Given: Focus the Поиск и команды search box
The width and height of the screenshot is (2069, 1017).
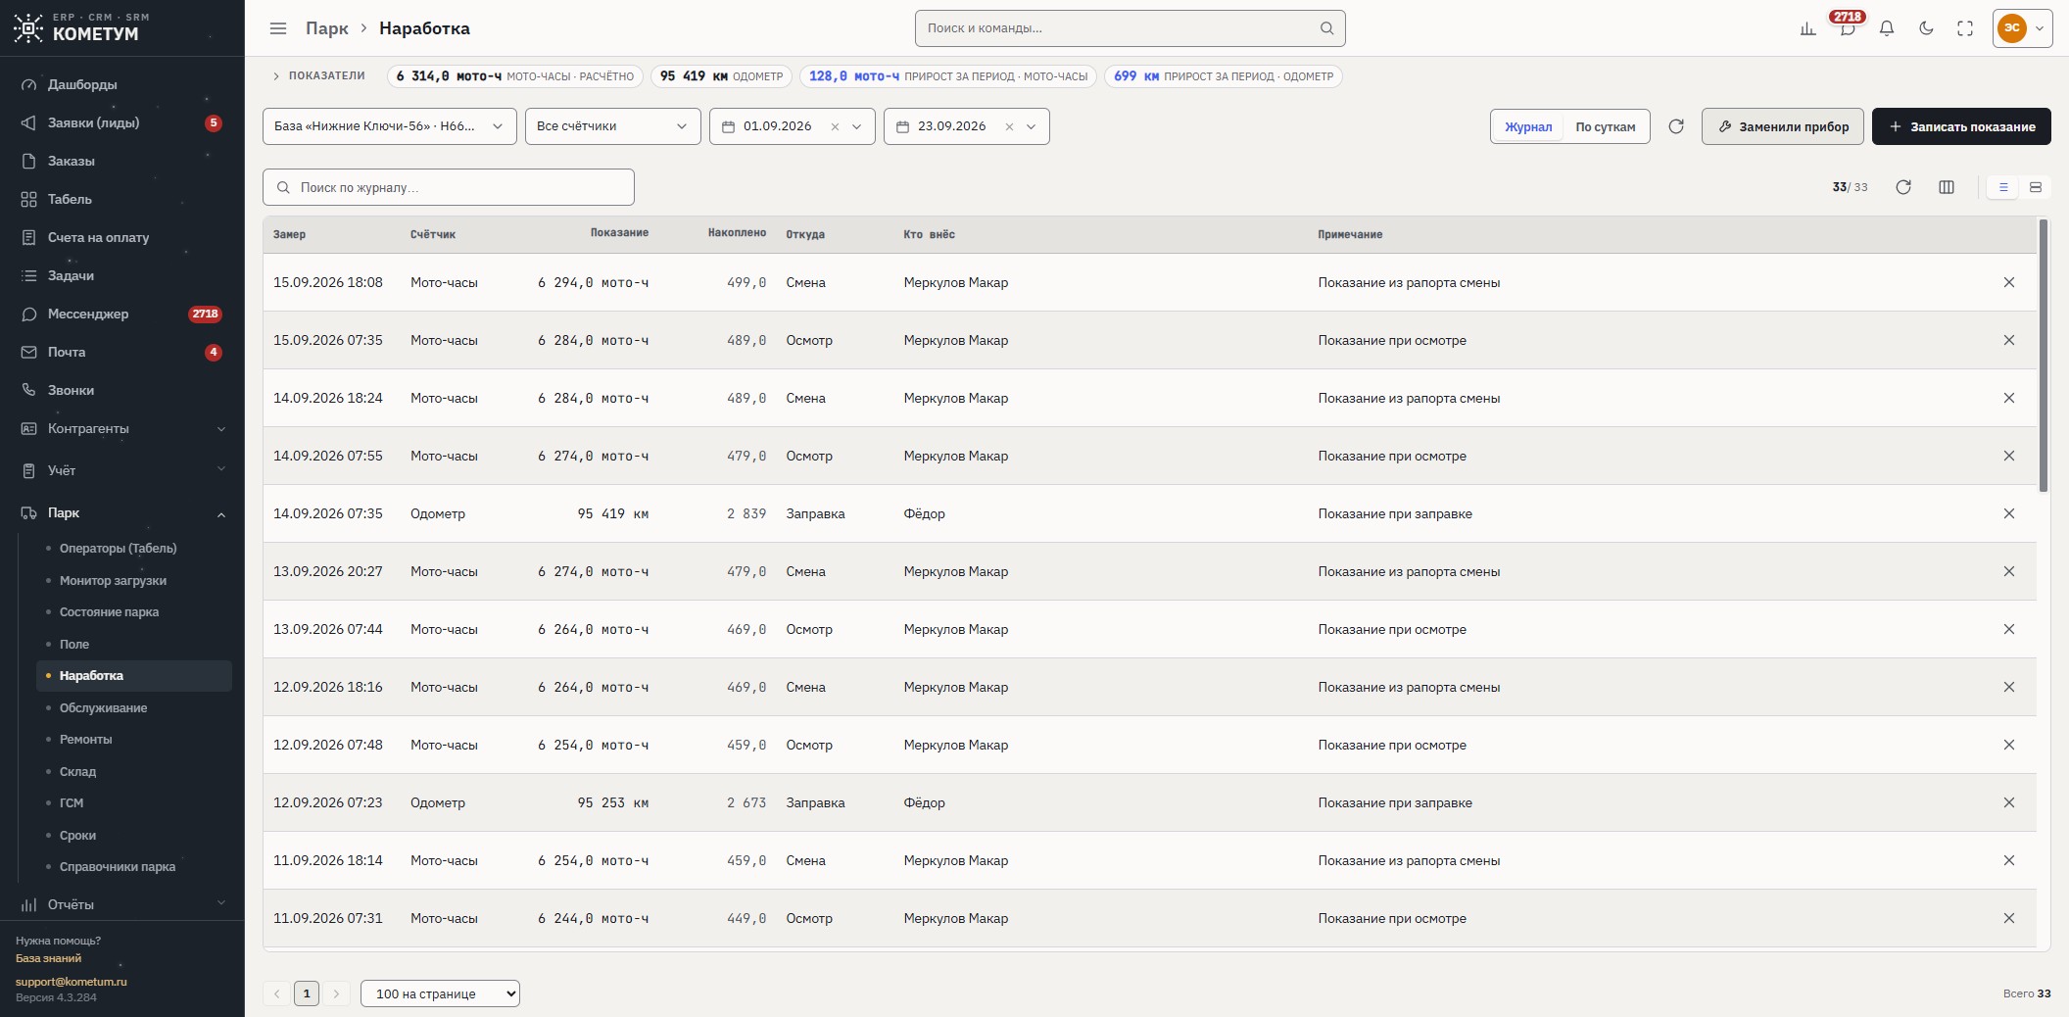Looking at the screenshot, I should (x=1130, y=28).
